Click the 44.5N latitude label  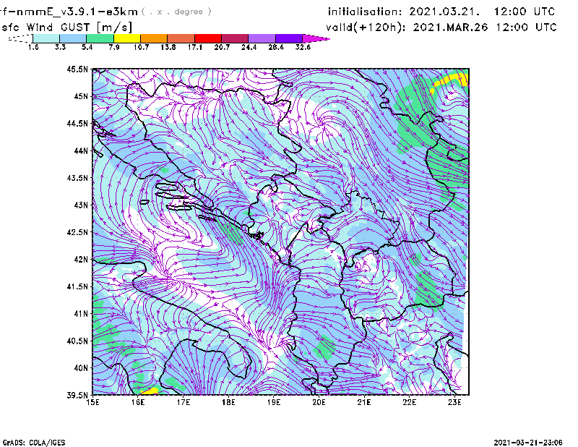click(77, 123)
